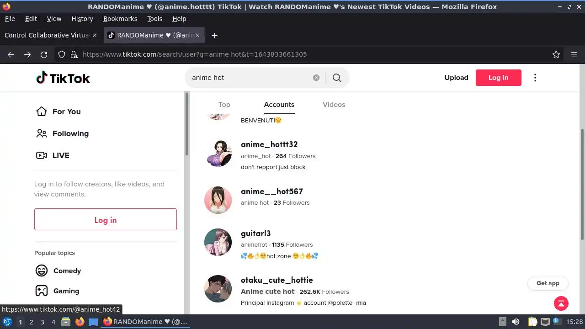
Task: Click the red scroll-to-top button
Action: pyautogui.click(x=561, y=303)
